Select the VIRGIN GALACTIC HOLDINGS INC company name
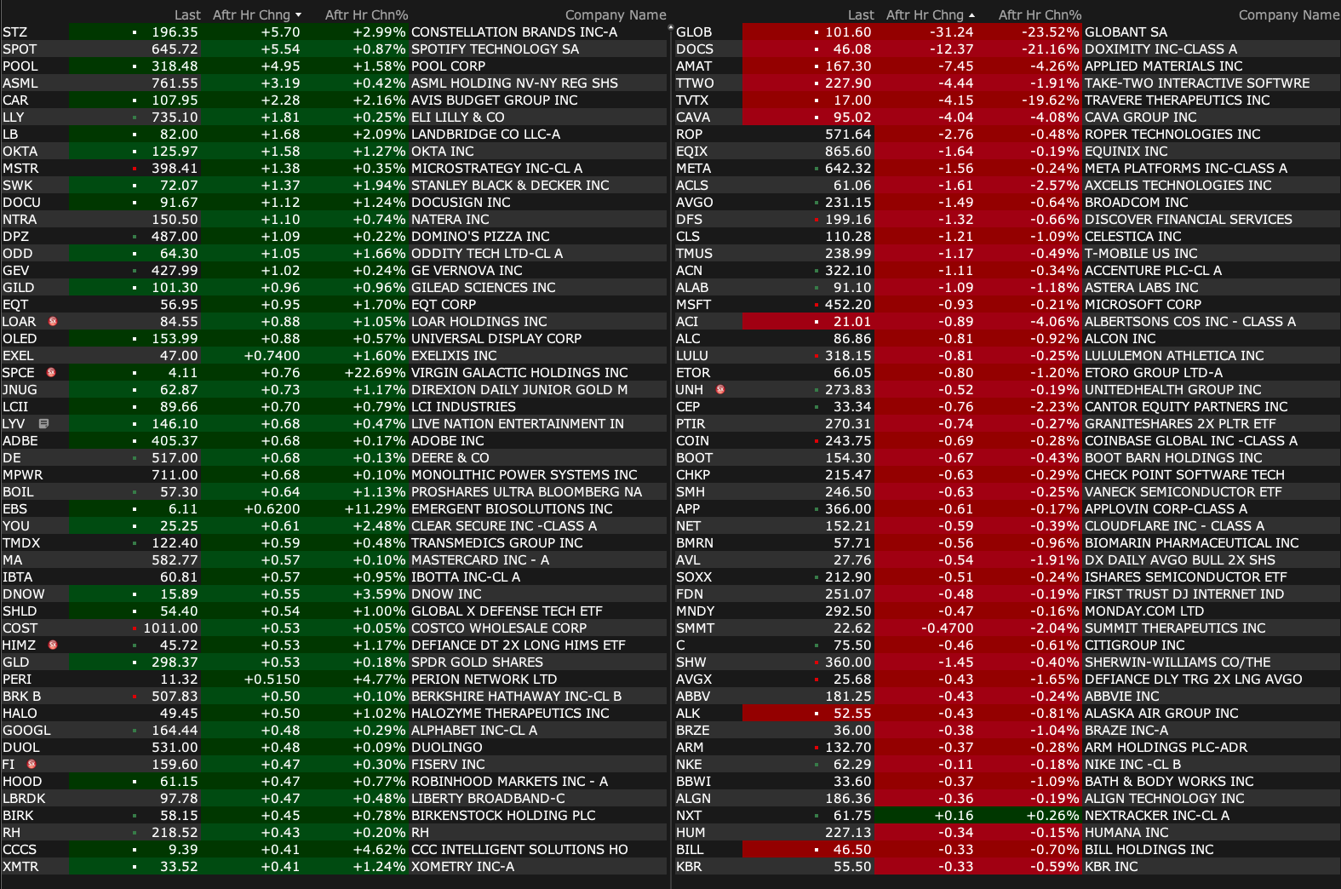Screen dimensions: 1341x889 pyautogui.click(x=519, y=373)
